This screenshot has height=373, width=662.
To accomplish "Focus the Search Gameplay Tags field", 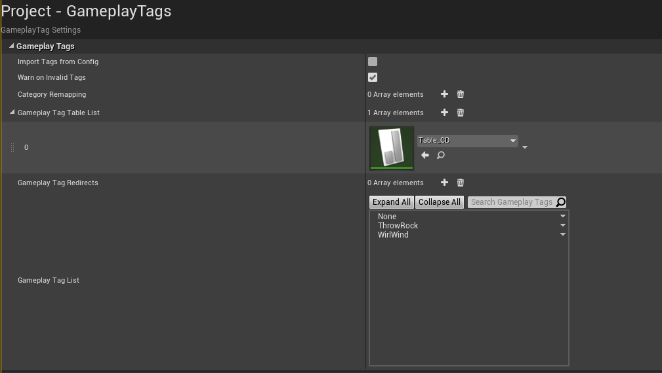I will tap(512, 202).
